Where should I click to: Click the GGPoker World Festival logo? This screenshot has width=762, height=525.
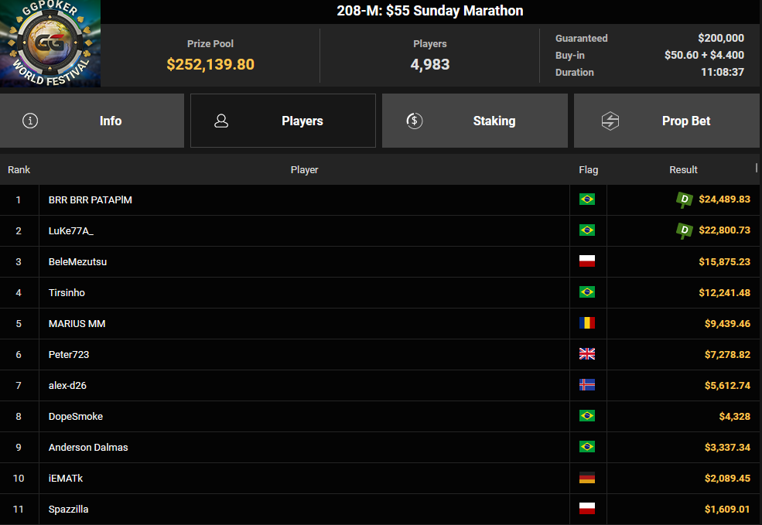pyautogui.click(x=50, y=43)
